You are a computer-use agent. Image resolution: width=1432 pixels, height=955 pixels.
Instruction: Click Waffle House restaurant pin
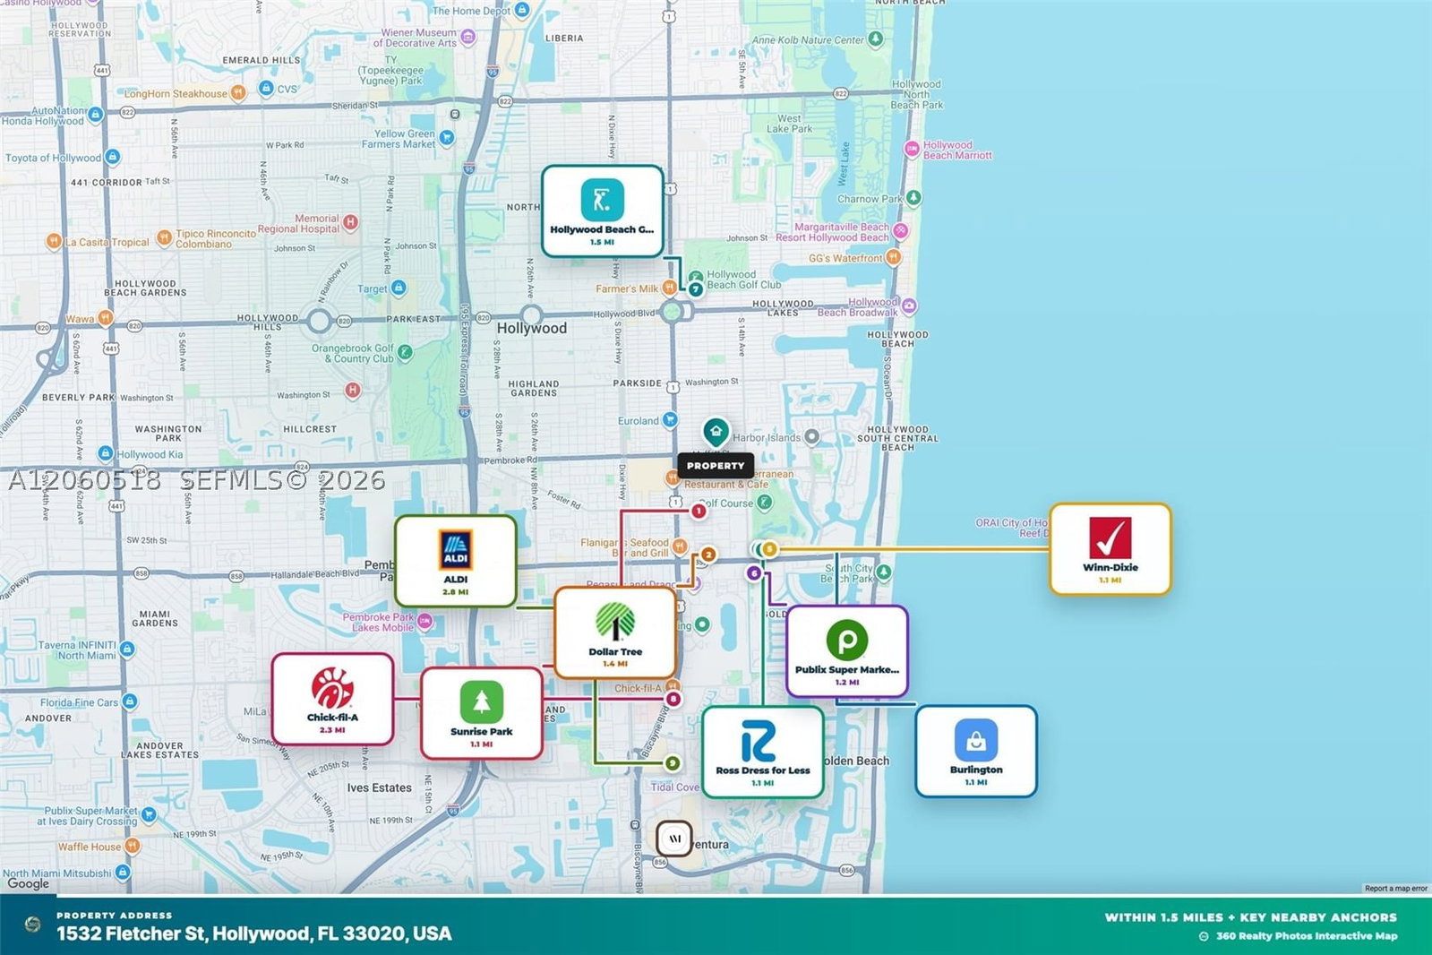(x=132, y=846)
